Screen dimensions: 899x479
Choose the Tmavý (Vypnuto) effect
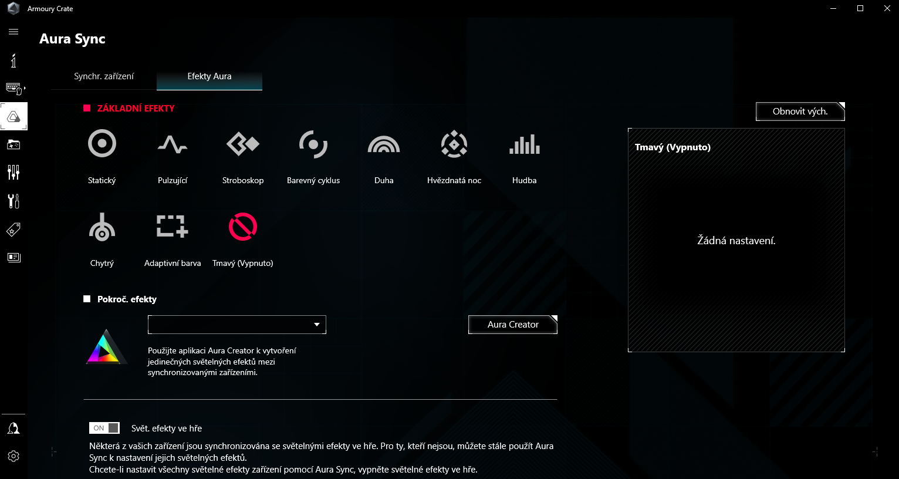click(x=243, y=227)
